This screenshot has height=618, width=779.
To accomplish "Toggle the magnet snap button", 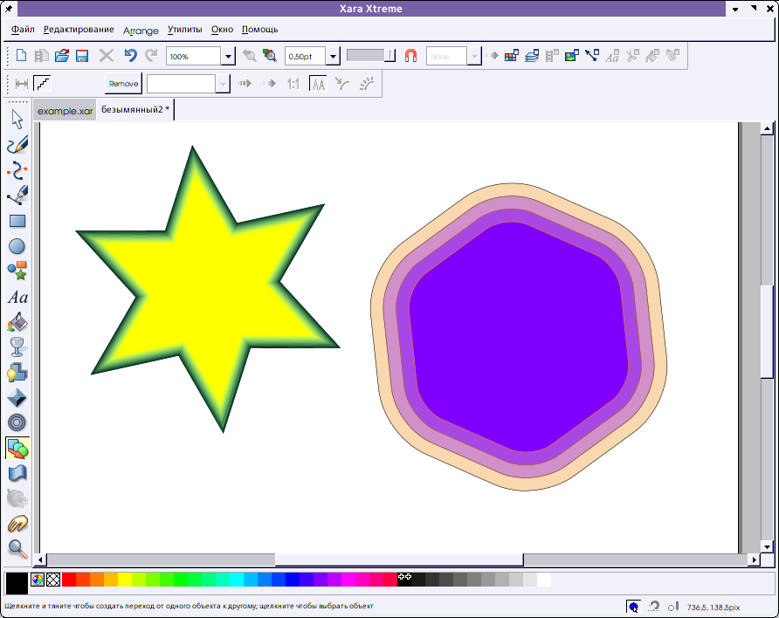I will click(411, 56).
